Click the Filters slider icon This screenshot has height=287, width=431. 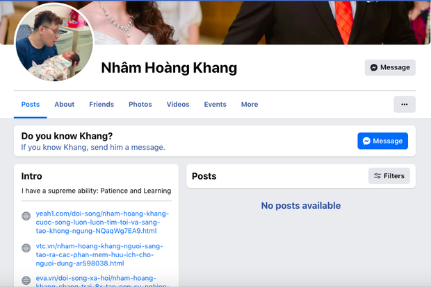[377, 176]
